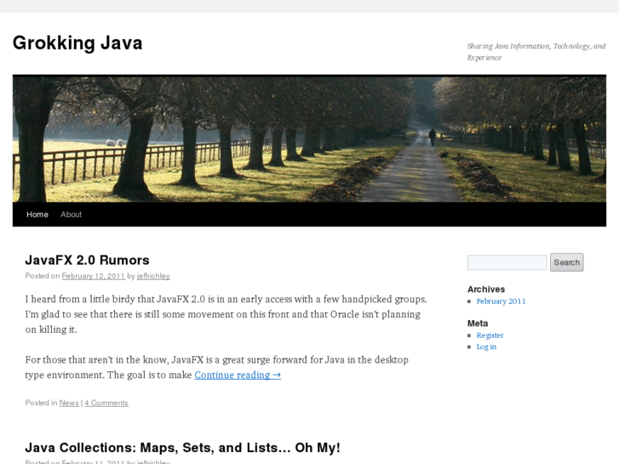Screen dimensions: 619x464
Task: View the 4 Comments link
Action: [106, 403]
